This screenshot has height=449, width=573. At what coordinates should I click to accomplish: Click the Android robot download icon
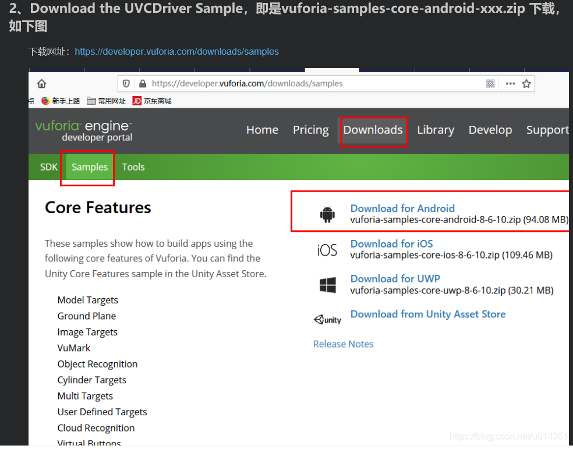pyautogui.click(x=328, y=213)
